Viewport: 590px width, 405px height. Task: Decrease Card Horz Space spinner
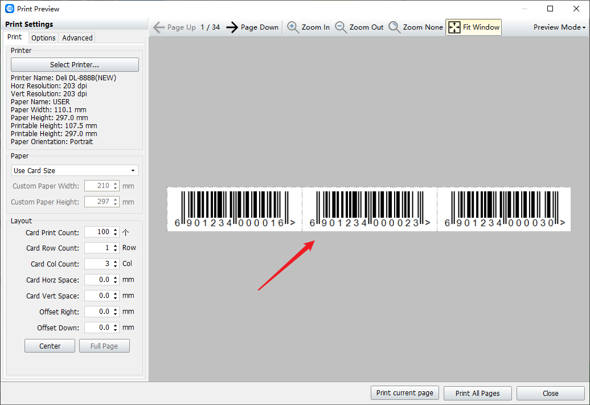pyautogui.click(x=116, y=283)
